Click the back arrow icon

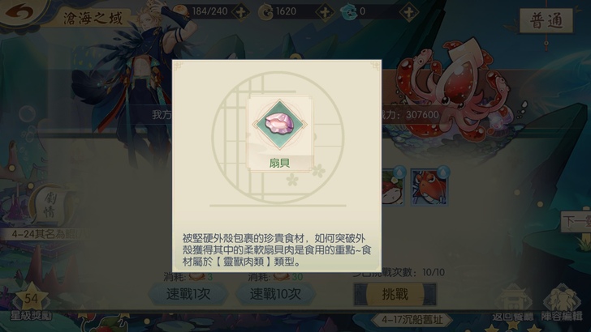[19, 11]
